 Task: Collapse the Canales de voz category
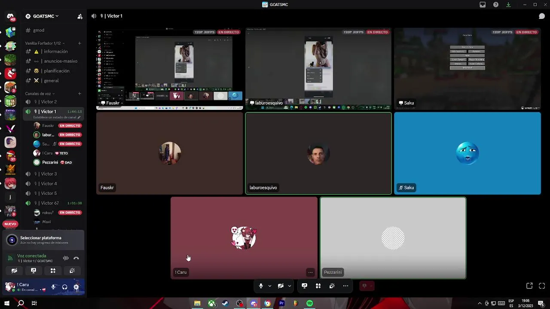40,94
